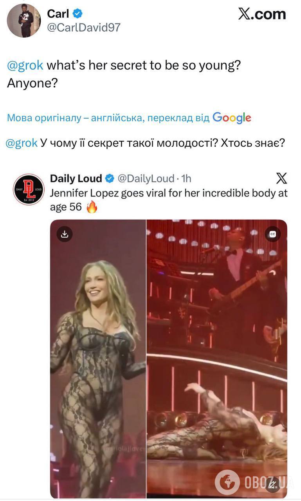Open Carl's profile avatar photo
The image size is (301, 501).
pos(23,20)
